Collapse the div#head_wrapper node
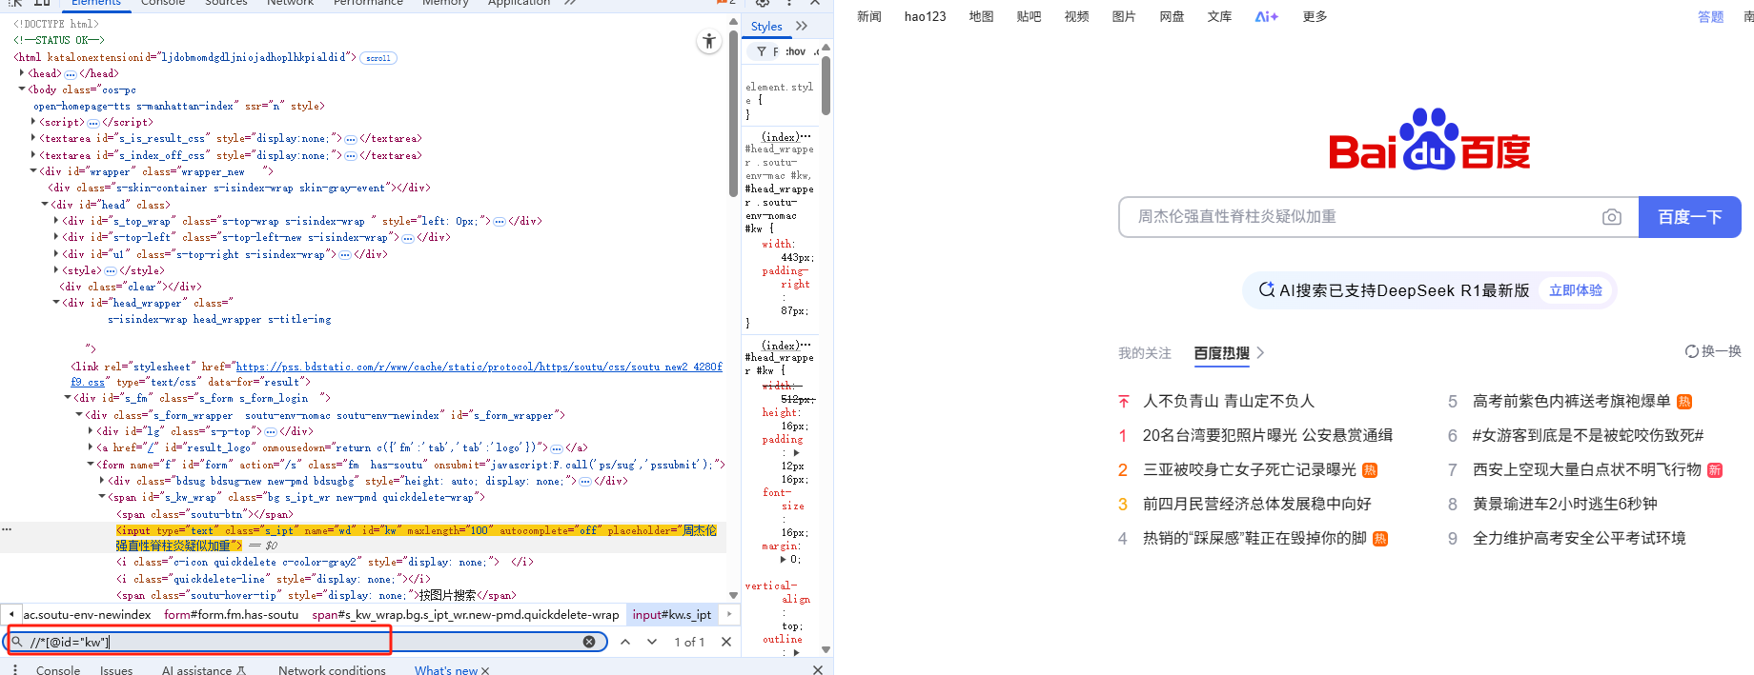The height and width of the screenshot is (675, 1754). [56, 303]
